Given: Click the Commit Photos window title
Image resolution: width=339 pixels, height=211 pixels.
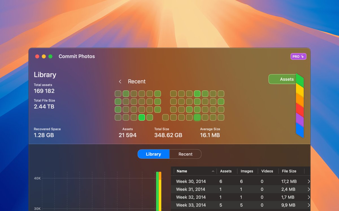Looking at the screenshot, I should point(77,57).
